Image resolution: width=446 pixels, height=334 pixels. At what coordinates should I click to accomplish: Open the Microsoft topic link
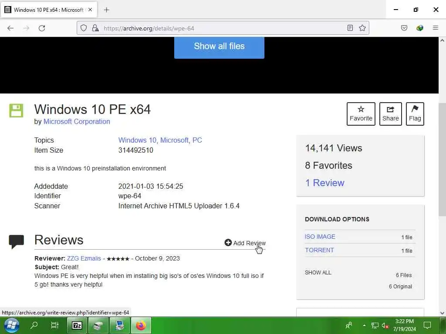coord(174,140)
